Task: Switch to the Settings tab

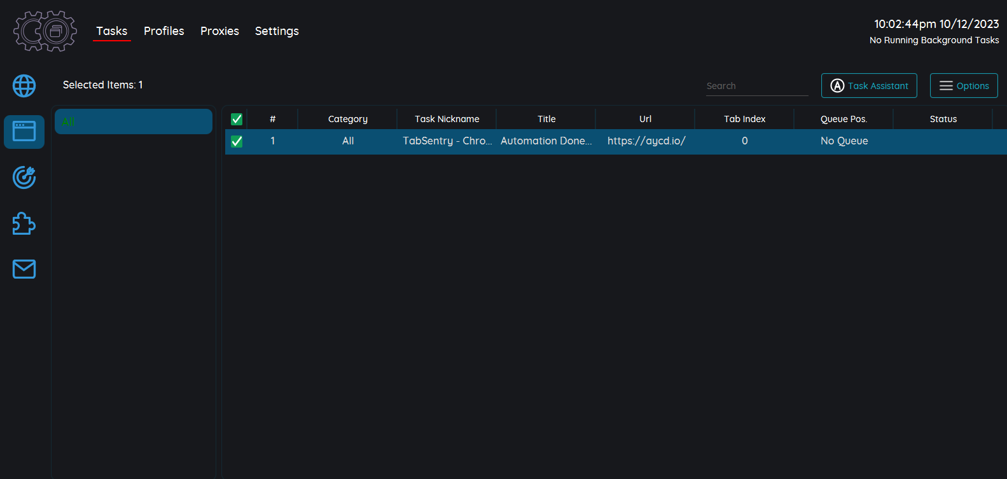Action: [277, 31]
